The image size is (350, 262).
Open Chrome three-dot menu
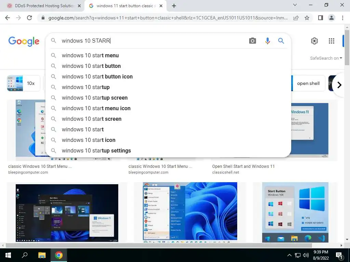342,18
